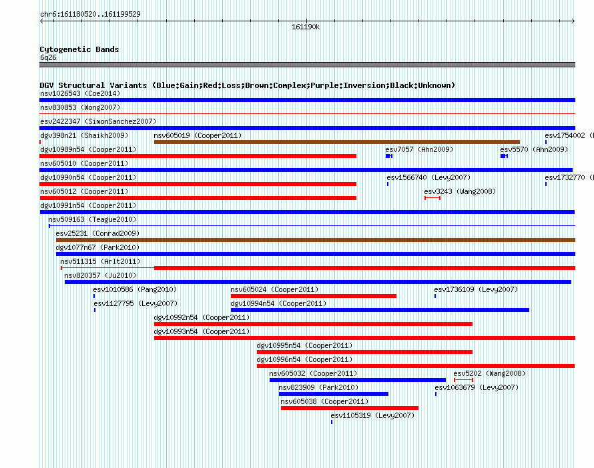Image resolution: width=594 pixels, height=468 pixels.
Task: Select the dgv10996n54 (Cooper2011) label
Action: click(x=304, y=359)
